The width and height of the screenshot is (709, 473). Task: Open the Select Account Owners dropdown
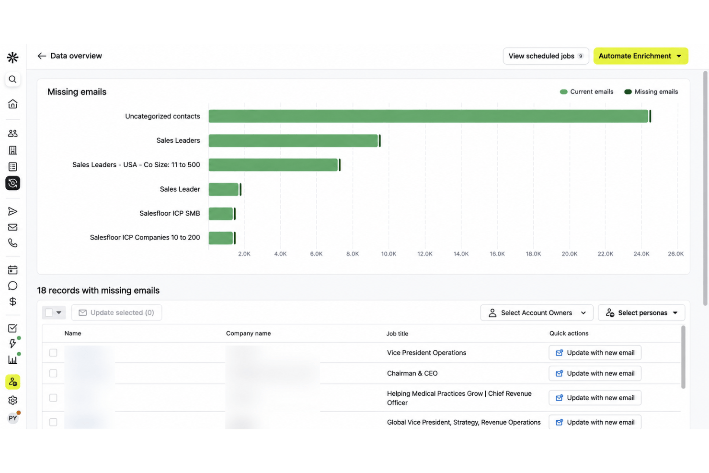coord(537,313)
